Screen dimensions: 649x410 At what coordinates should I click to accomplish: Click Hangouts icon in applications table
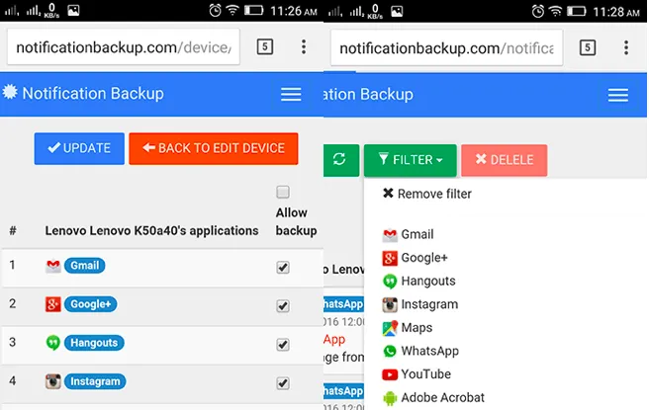coord(53,343)
